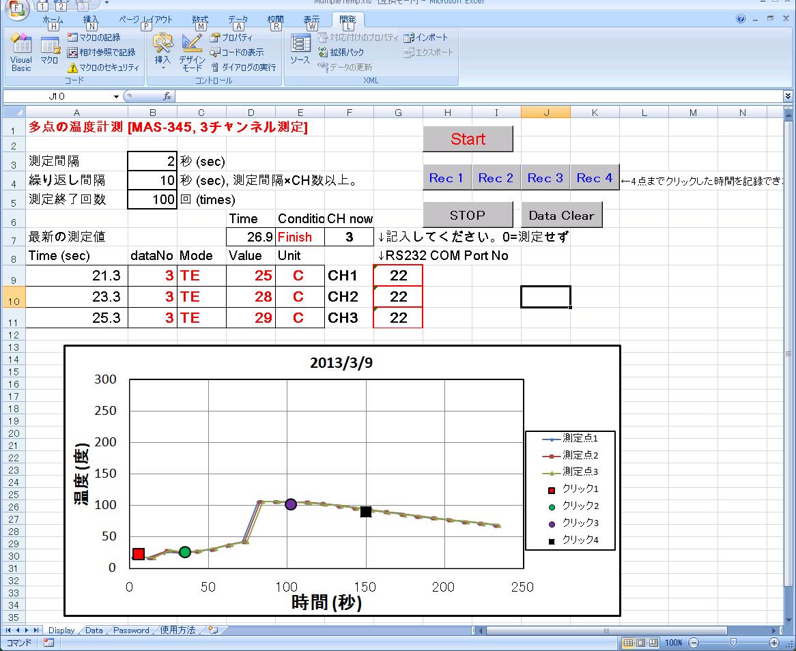Viewport: 796px width, 651px height.
Task: Click the Start button
Action: (468, 139)
